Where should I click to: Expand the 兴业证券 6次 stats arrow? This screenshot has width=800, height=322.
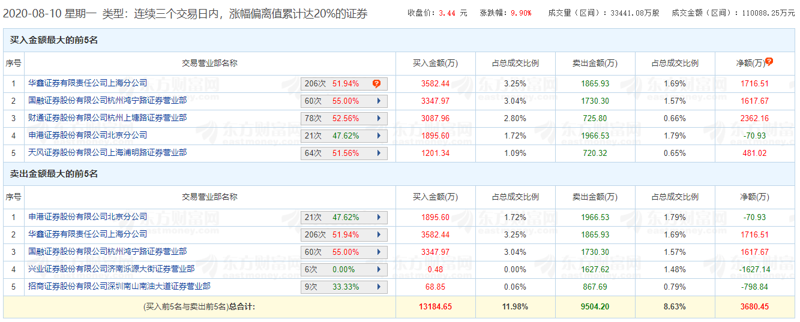379,270
